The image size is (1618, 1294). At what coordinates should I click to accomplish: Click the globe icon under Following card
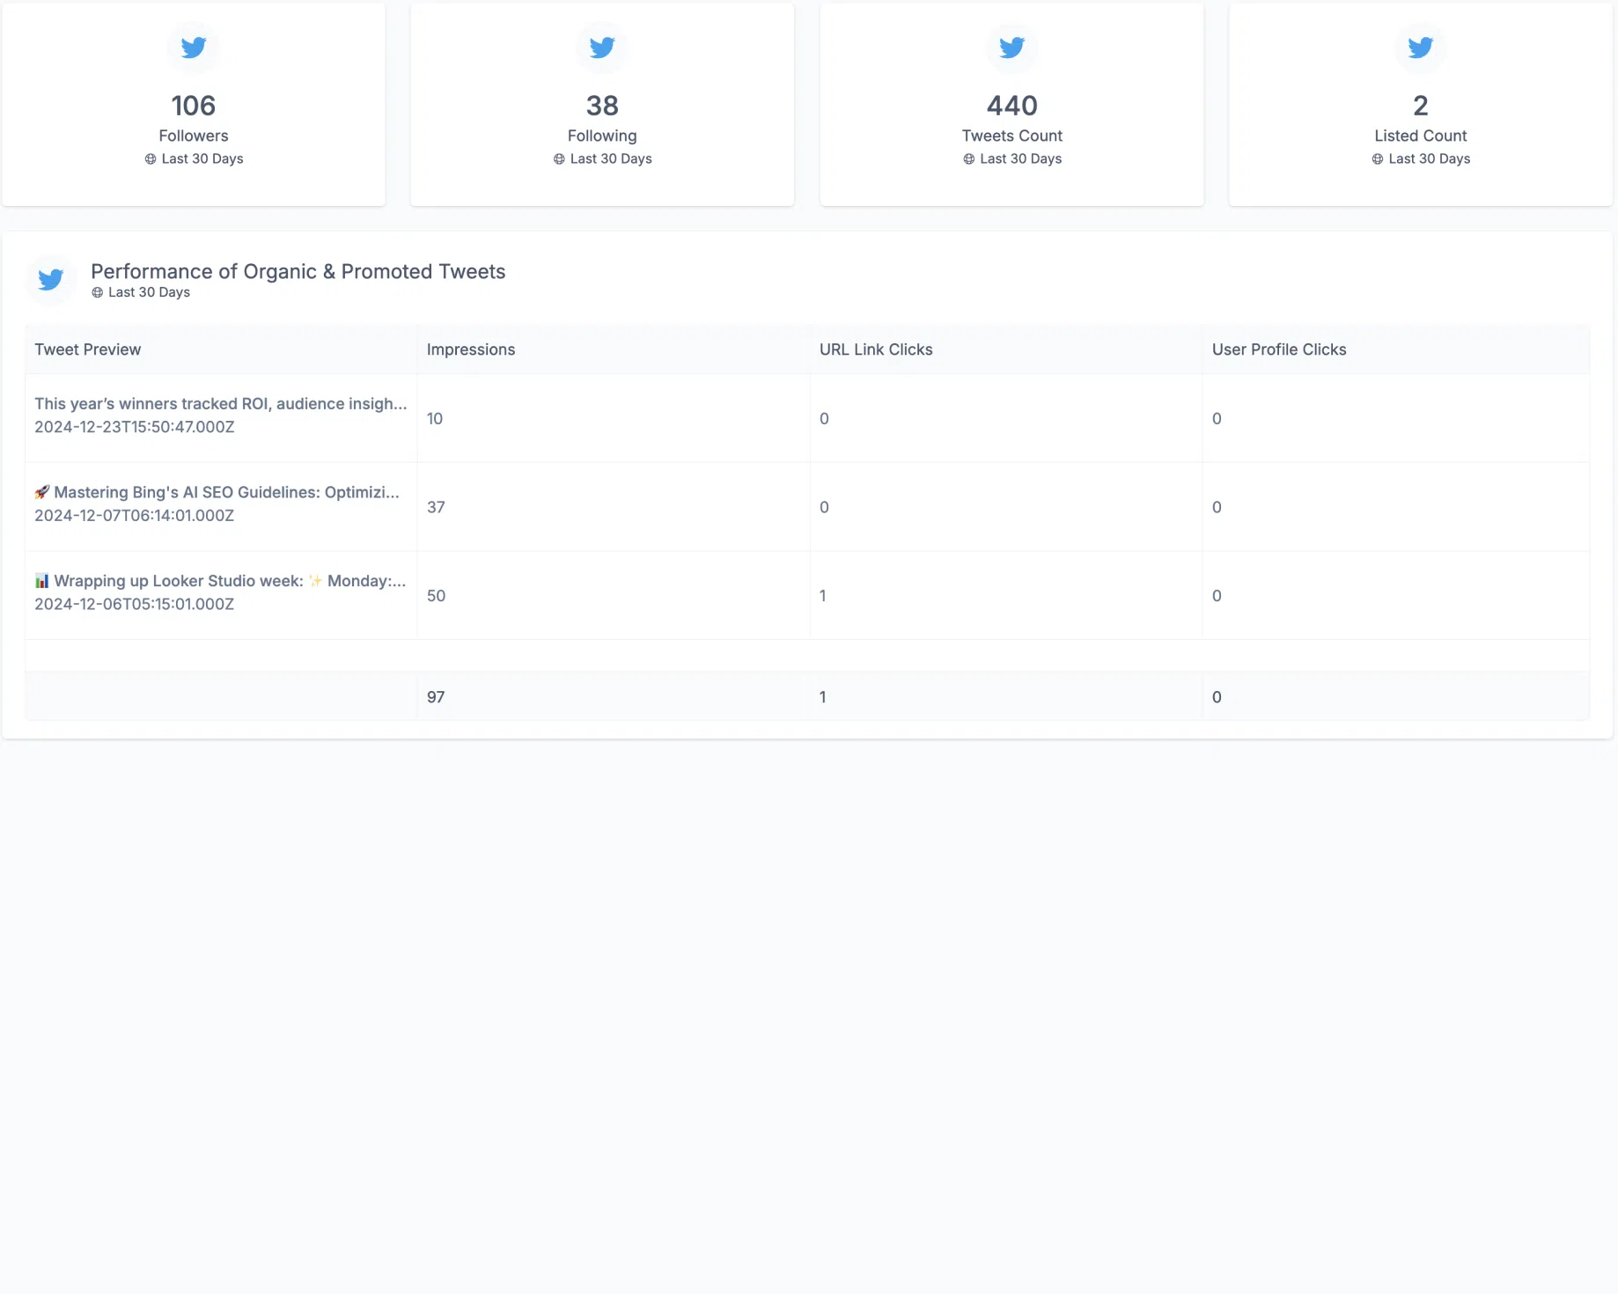pos(557,159)
